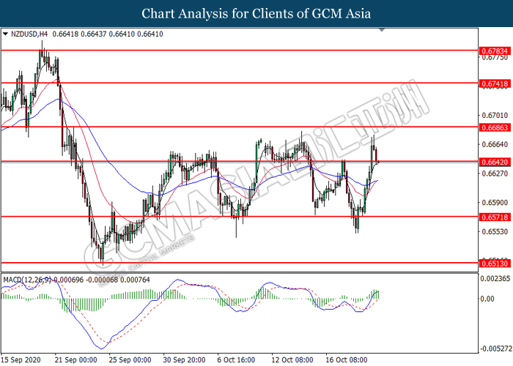Click the 30 Sep 20:00 date label
This screenshot has height=366, width=513.
tap(184, 360)
